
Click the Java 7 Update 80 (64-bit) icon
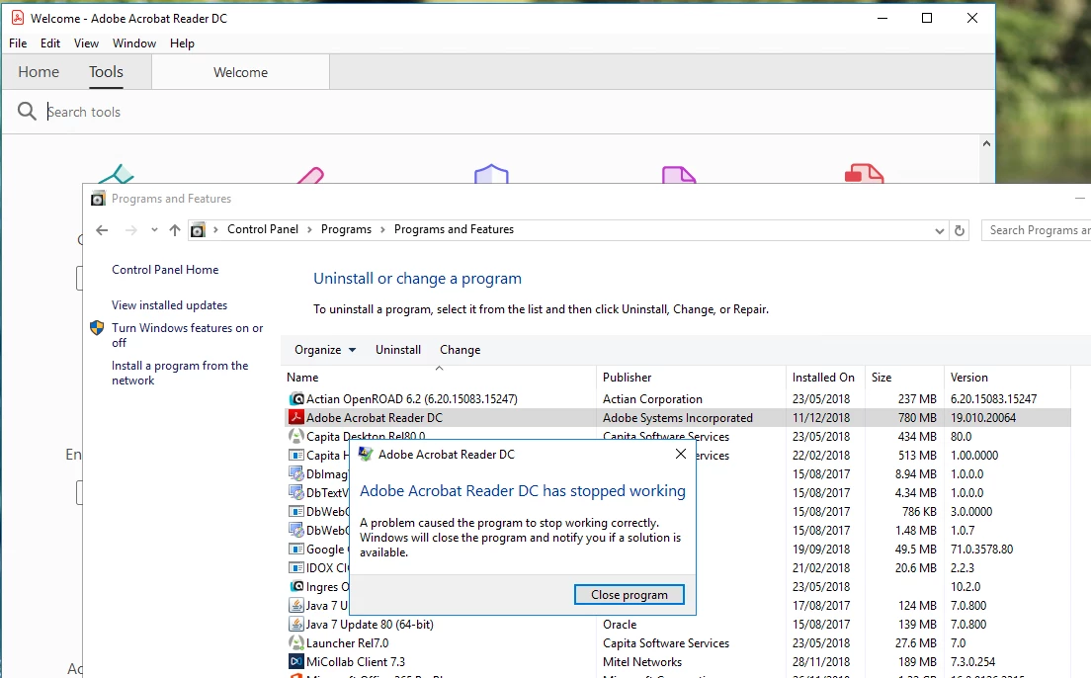[296, 625]
